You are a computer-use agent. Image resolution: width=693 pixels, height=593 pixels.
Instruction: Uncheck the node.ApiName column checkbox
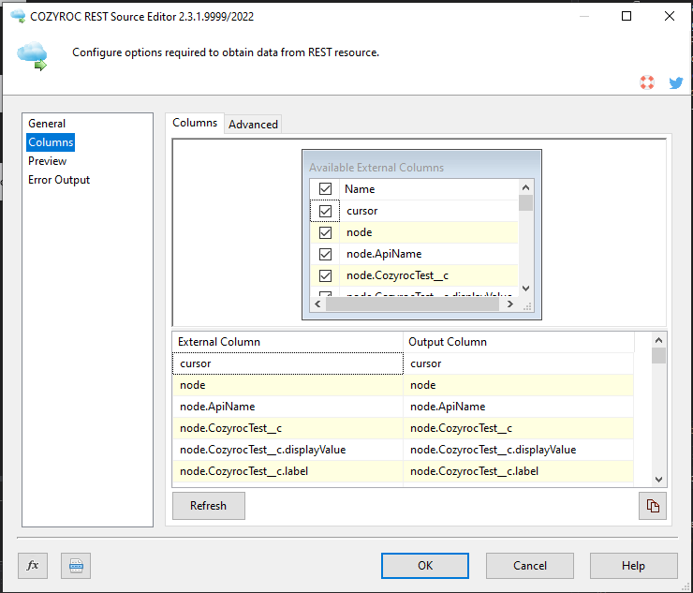click(325, 254)
